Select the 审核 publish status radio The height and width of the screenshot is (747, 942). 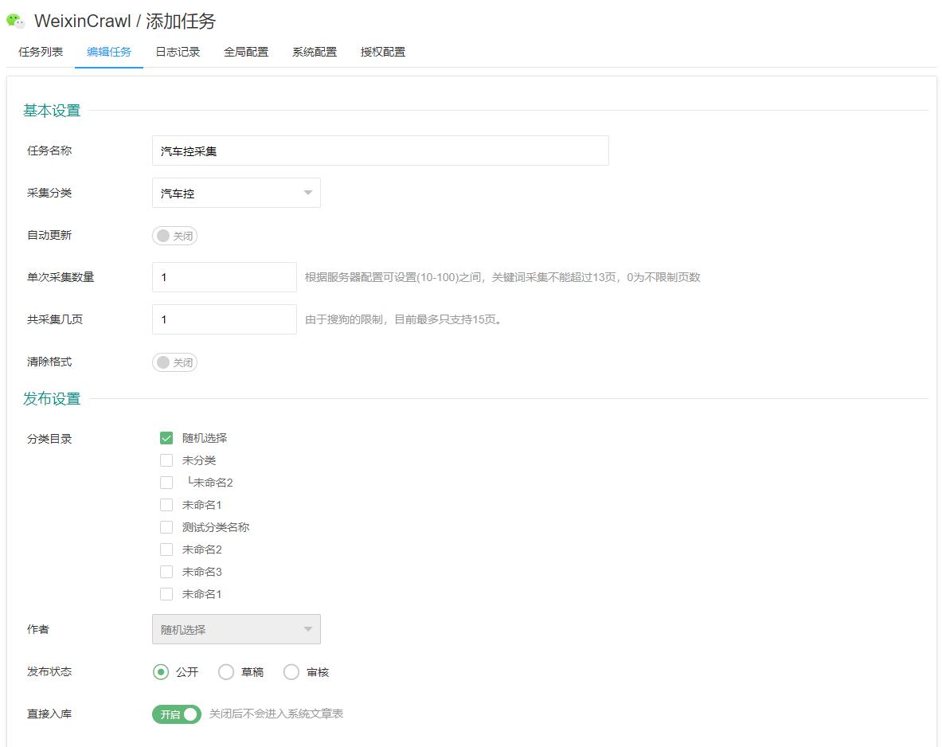pos(291,672)
